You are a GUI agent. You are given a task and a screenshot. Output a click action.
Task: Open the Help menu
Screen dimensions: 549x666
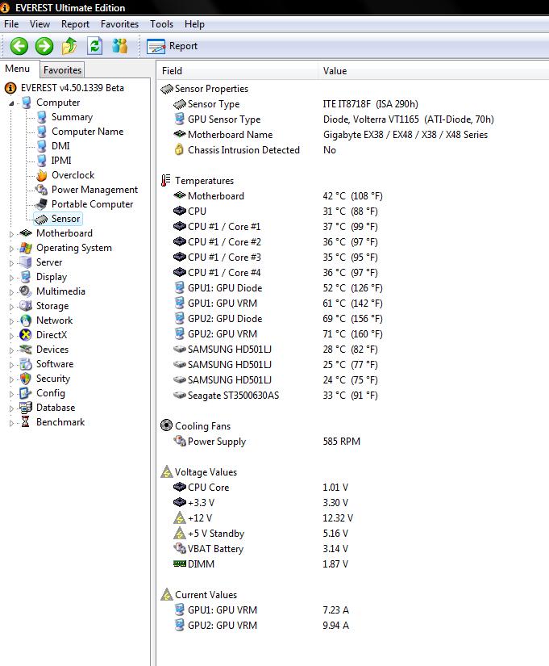point(194,24)
